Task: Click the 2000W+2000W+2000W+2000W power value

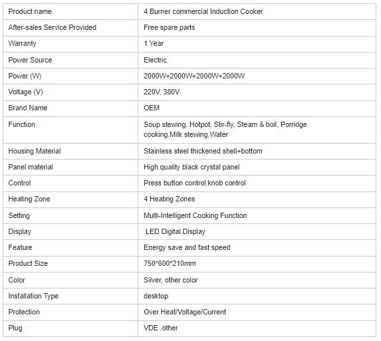Action: [x=194, y=76]
